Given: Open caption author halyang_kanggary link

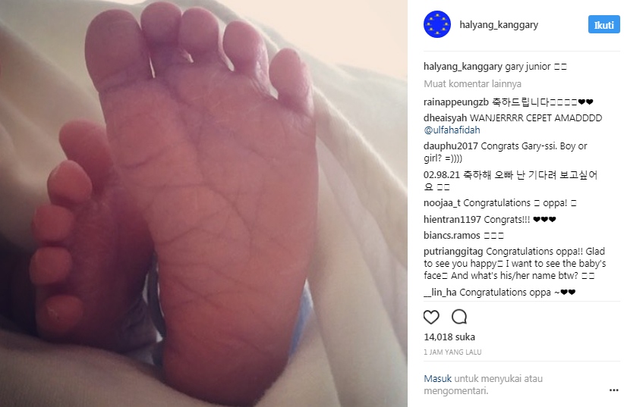Looking at the screenshot, I should point(462,67).
